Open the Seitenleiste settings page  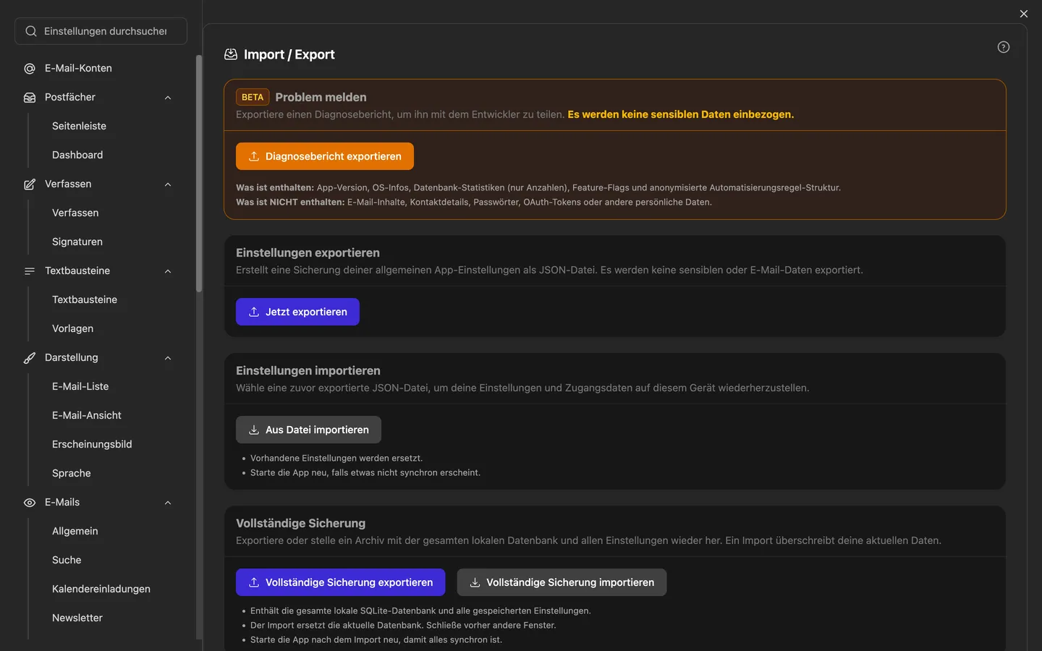(79, 126)
